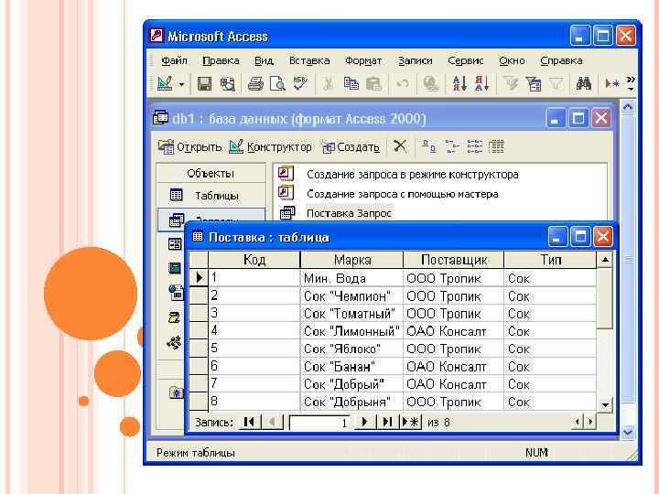Viewport: 659px width, 494px height.
Task: Open the Сервис menu
Action: 465,61
